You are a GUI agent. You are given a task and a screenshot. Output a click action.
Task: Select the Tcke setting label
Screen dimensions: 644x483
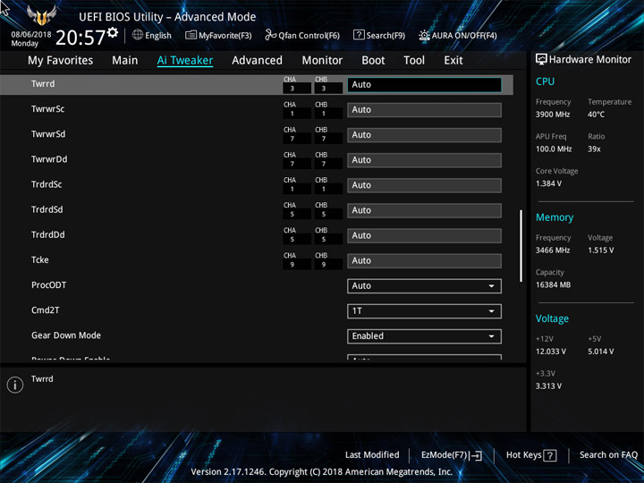(40, 259)
